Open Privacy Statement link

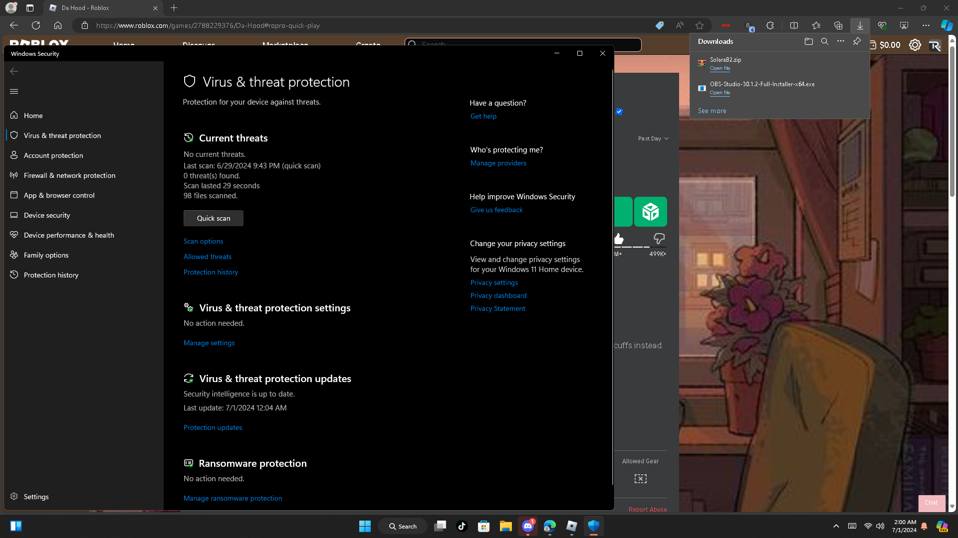[498, 308]
